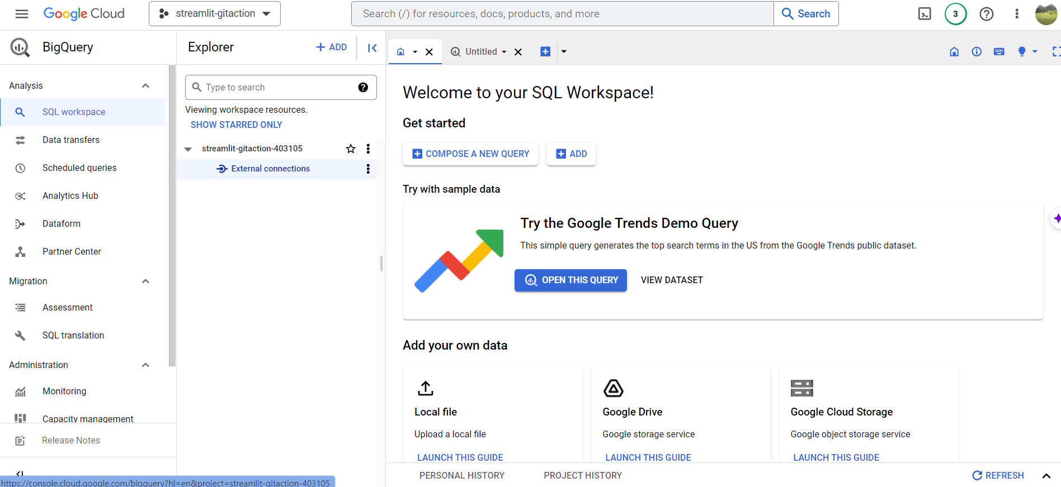Open actions menu for External connections

pos(368,169)
